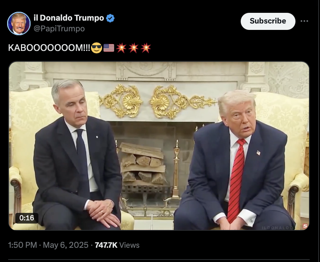320x262 pixels.
Task: Click the US flag emoji in the post
Action: (109, 48)
